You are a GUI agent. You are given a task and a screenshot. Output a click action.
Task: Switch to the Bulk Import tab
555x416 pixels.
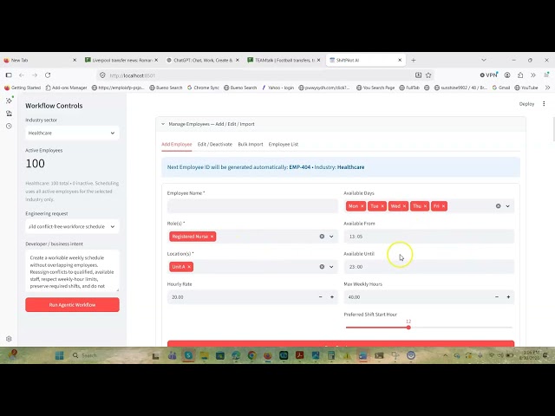pos(251,145)
